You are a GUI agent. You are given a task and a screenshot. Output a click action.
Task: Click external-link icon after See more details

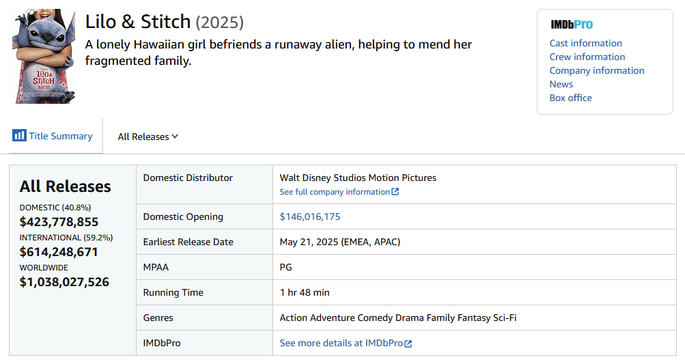pyautogui.click(x=408, y=344)
